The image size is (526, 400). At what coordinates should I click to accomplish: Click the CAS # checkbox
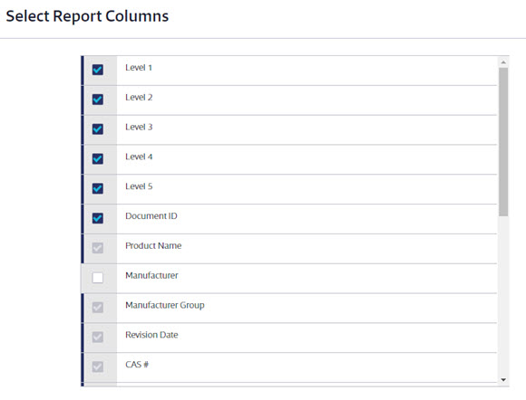click(x=98, y=367)
